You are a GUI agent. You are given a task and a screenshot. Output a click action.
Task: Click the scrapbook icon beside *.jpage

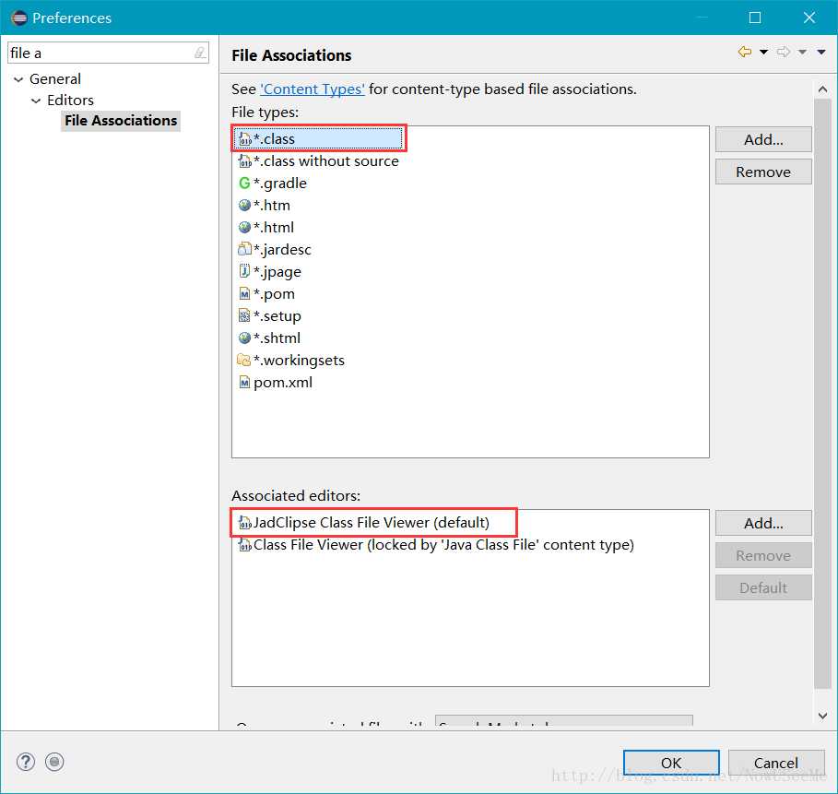(244, 272)
